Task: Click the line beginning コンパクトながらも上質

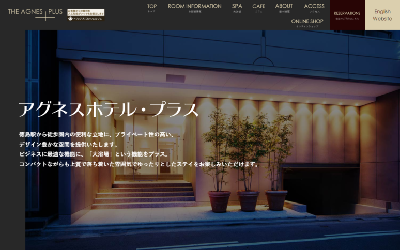Action: click(139, 164)
